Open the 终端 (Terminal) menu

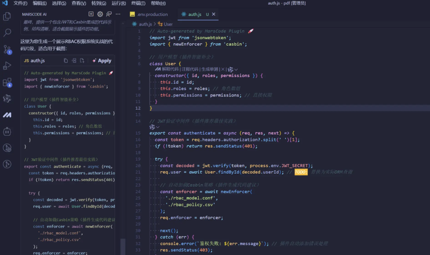click(138, 3)
